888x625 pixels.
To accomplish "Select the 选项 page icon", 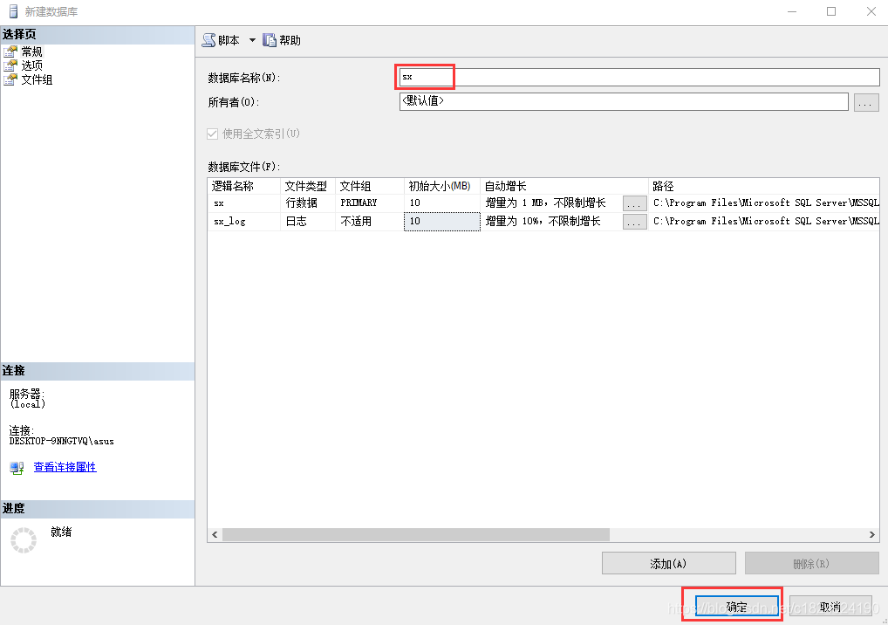I will coord(10,65).
